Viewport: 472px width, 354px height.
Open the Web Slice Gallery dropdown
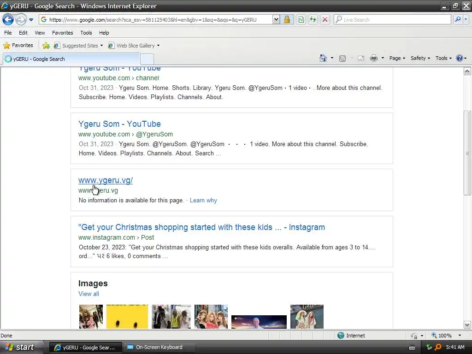point(134,46)
